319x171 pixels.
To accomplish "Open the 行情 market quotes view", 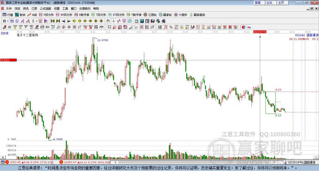I will (x=7, y=15).
